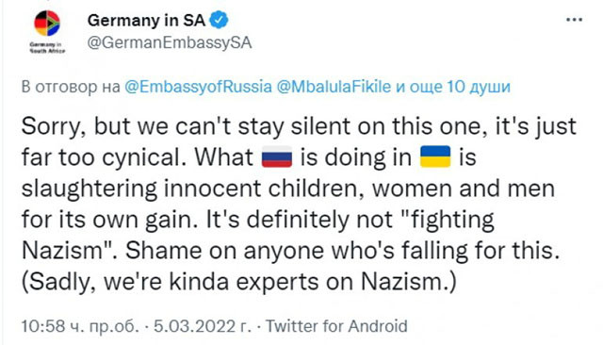Click the Ukrainian flag emoji
This screenshot has height=345, width=603.
(x=435, y=156)
